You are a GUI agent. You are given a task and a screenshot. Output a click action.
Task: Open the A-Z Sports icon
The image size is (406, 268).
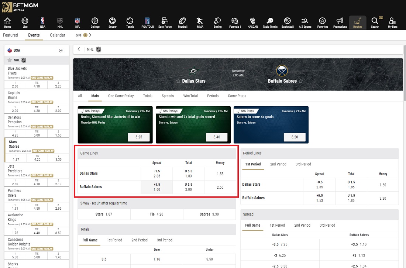tap(305, 23)
